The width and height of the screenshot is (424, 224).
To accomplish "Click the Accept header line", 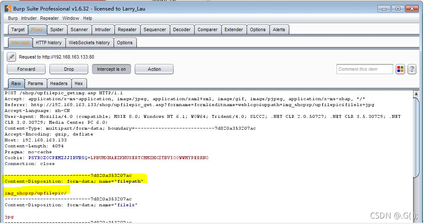I will pos(185,99).
